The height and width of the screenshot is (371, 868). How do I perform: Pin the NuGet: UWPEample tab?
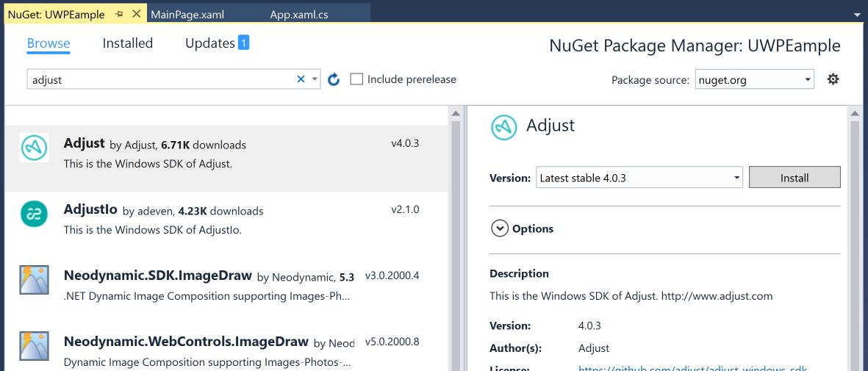click(x=119, y=15)
